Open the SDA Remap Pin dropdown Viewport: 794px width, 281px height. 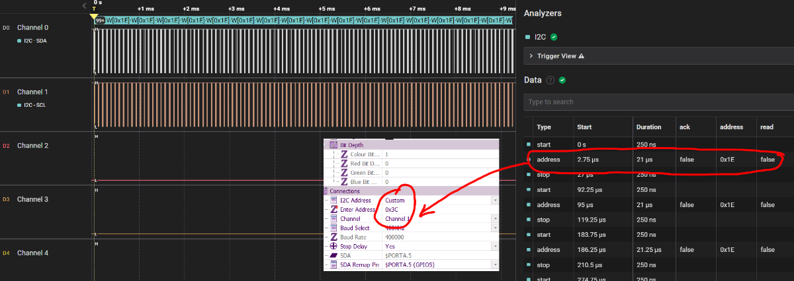495,265
